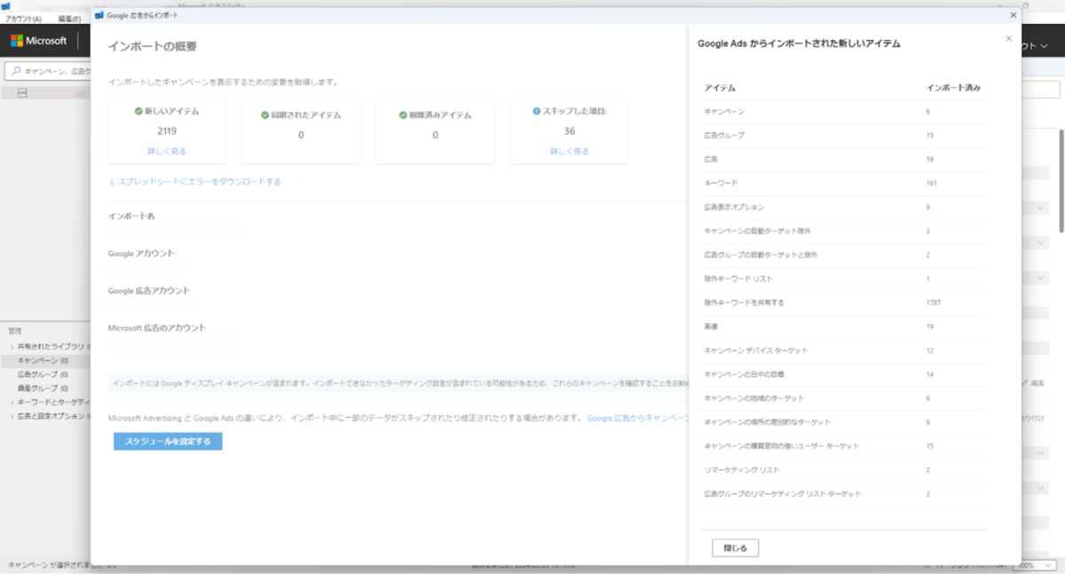Click the キャンペーン デバイス ターゲット row
Screen dimensions: 1065x574
843,351
